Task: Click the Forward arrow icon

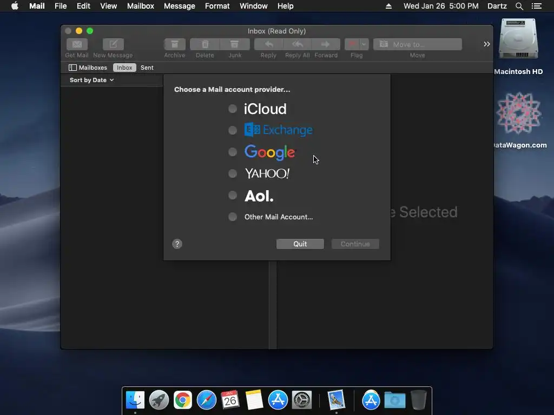Action: point(326,44)
